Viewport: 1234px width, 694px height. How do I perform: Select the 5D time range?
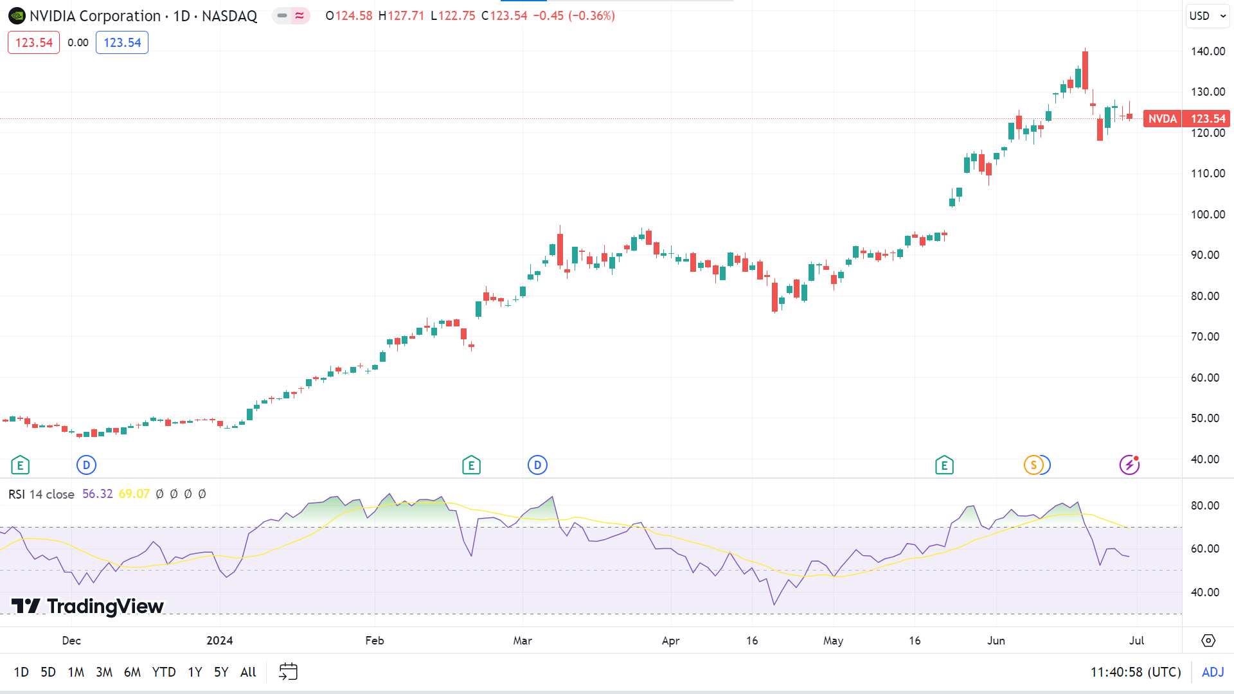click(48, 672)
